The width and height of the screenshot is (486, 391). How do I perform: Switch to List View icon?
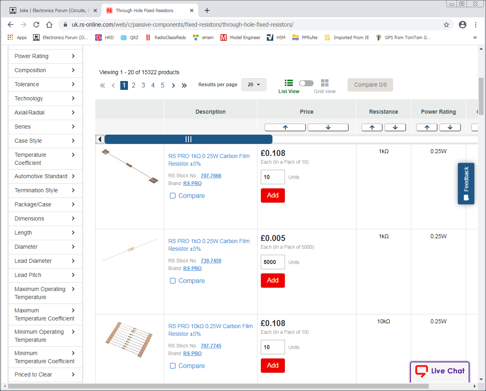point(289,83)
